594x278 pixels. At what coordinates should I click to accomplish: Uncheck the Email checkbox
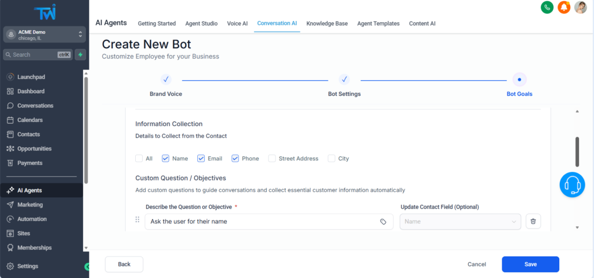(x=201, y=158)
